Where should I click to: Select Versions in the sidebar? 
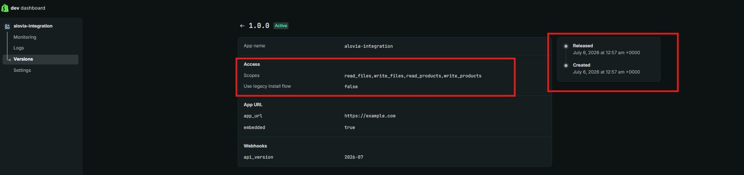coord(40,59)
